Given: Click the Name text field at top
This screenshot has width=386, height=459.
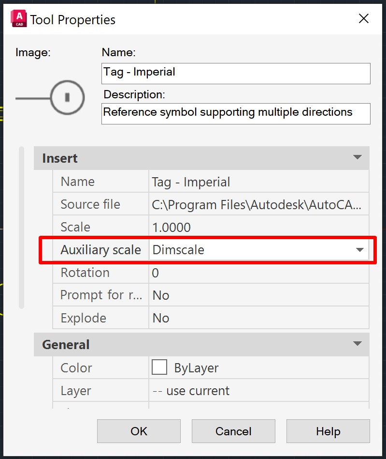Looking at the screenshot, I should (x=236, y=73).
